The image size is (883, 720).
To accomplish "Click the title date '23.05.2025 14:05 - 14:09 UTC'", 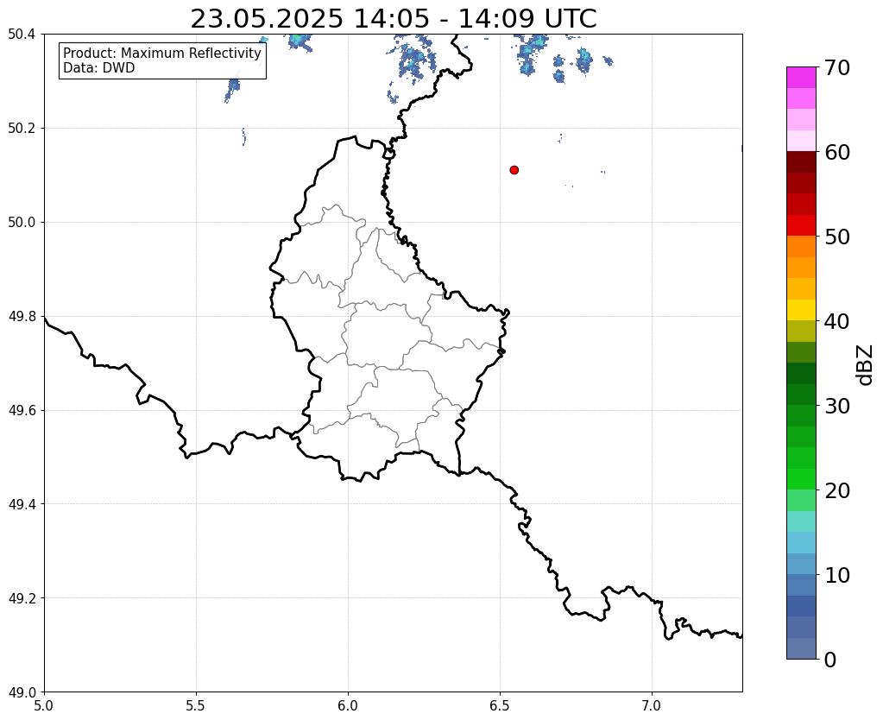I will [393, 19].
